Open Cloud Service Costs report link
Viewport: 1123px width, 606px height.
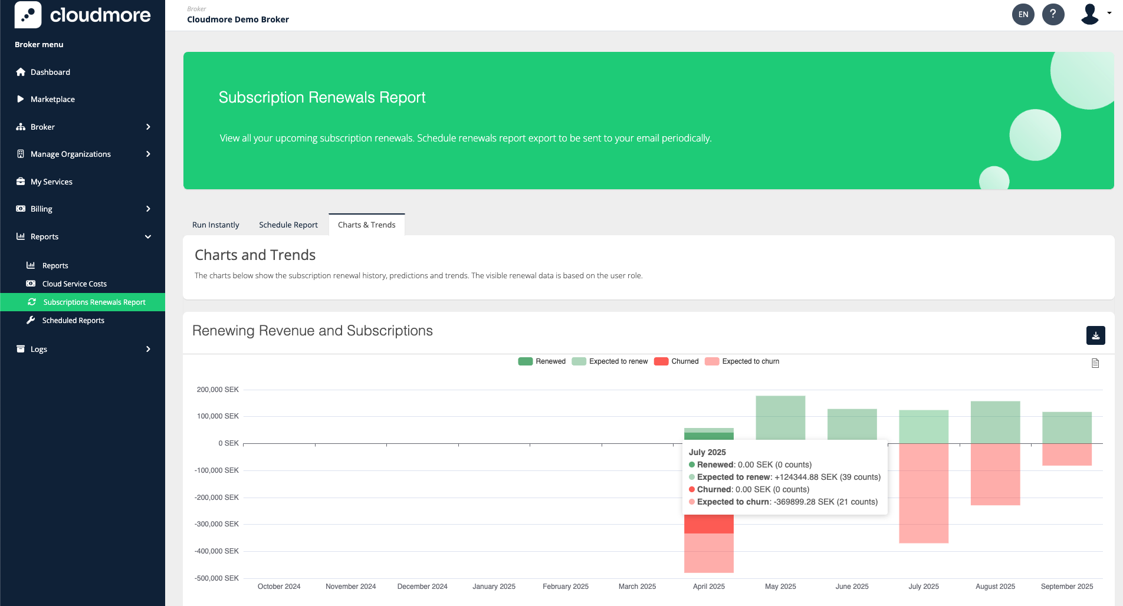(x=74, y=284)
